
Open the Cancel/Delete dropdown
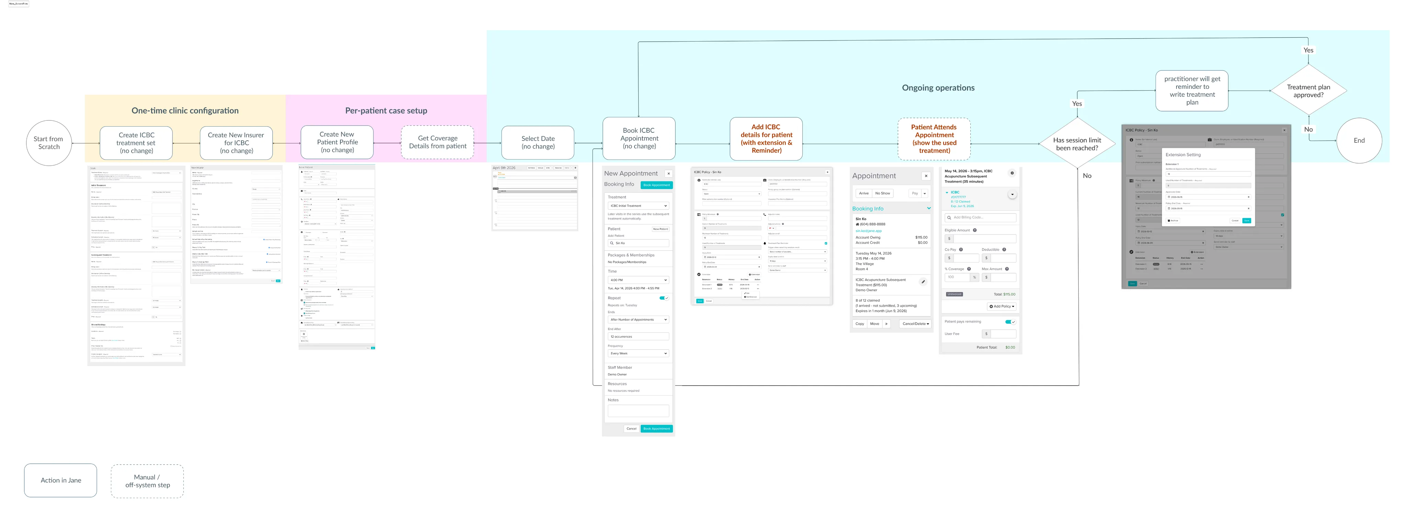point(915,324)
